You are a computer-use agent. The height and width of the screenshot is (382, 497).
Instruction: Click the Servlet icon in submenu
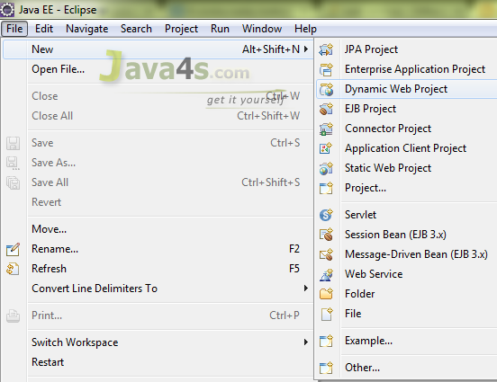(x=326, y=215)
